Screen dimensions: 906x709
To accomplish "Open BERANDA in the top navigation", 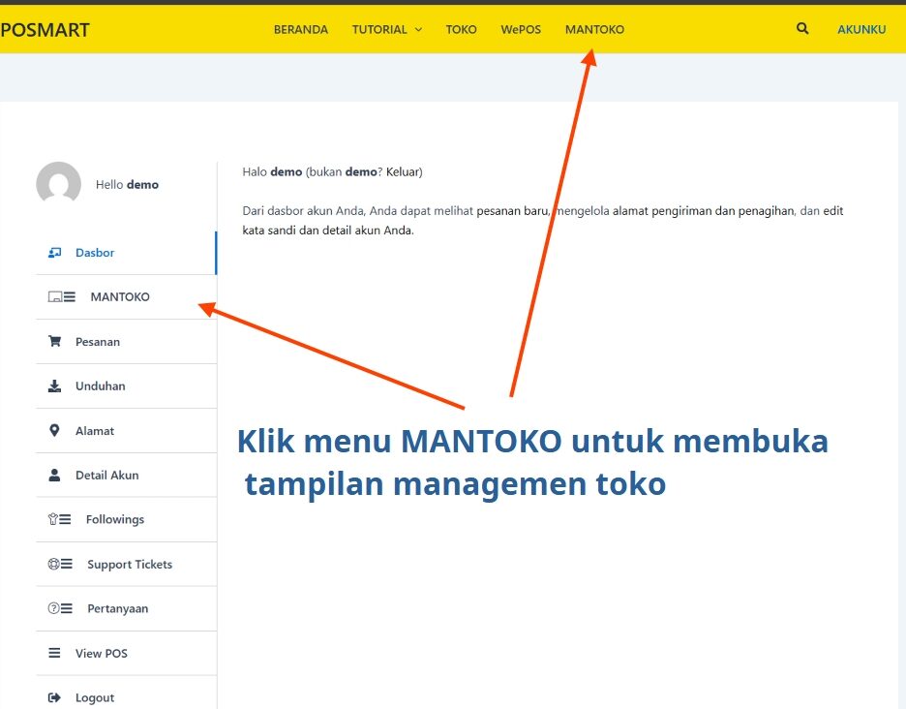I will tap(300, 30).
